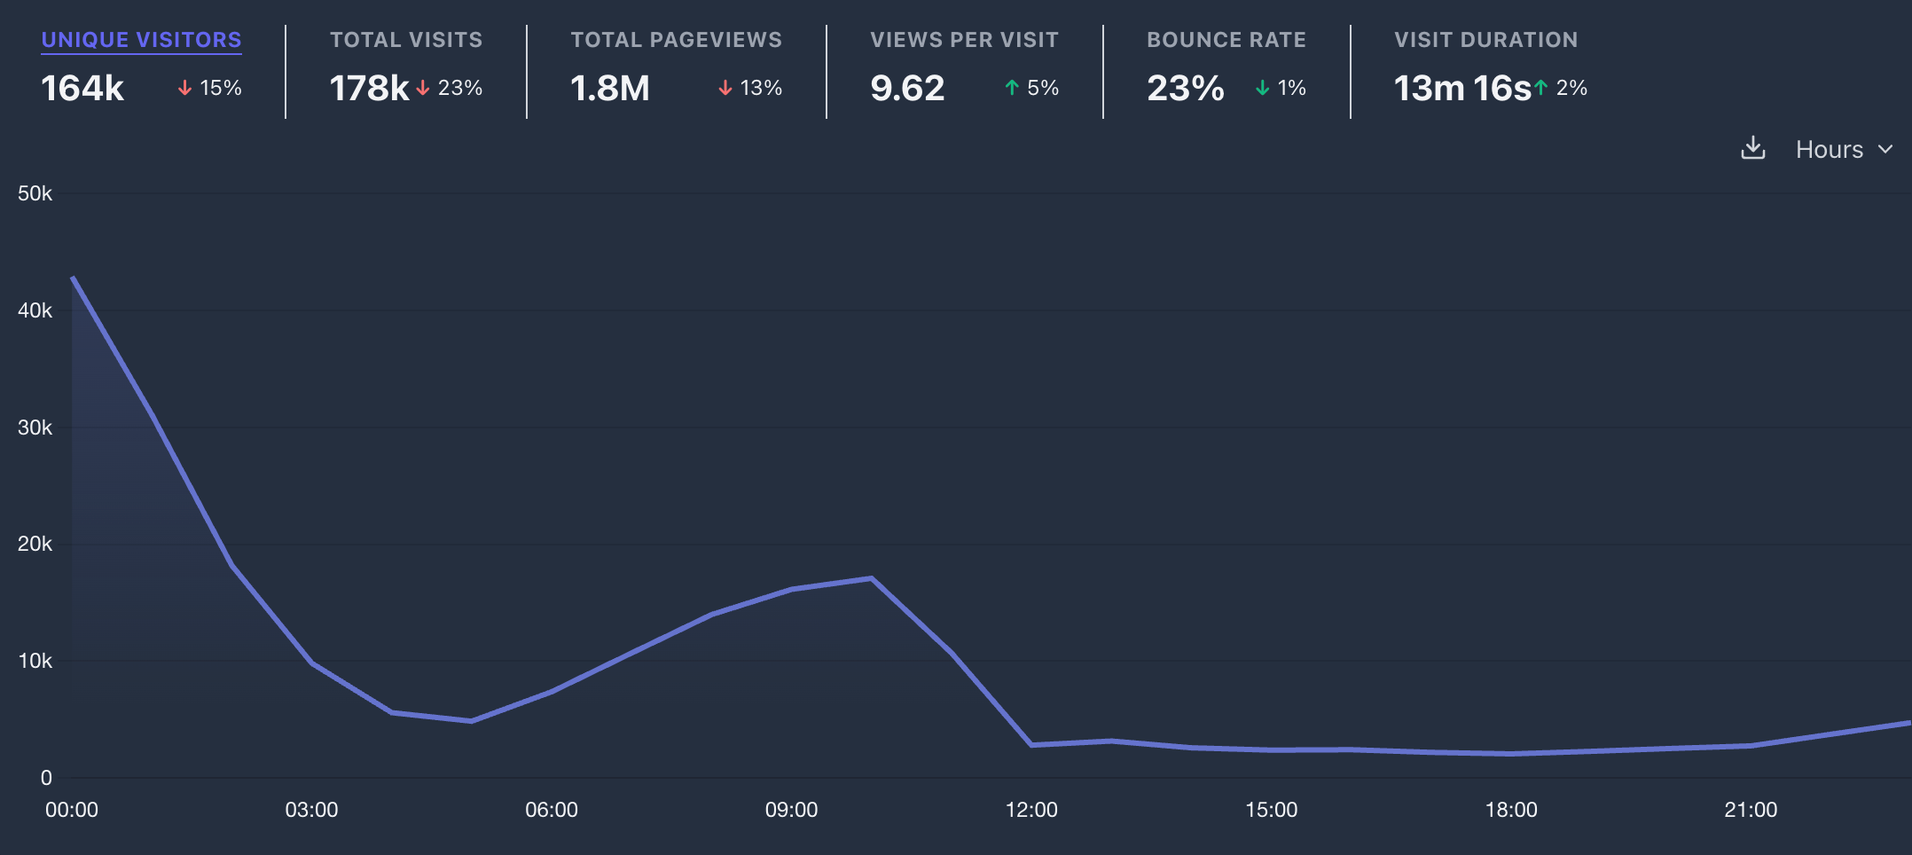This screenshot has height=855, width=1912.
Task: Click red down arrow beside 23% visits
Action: pyautogui.click(x=423, y=88)
